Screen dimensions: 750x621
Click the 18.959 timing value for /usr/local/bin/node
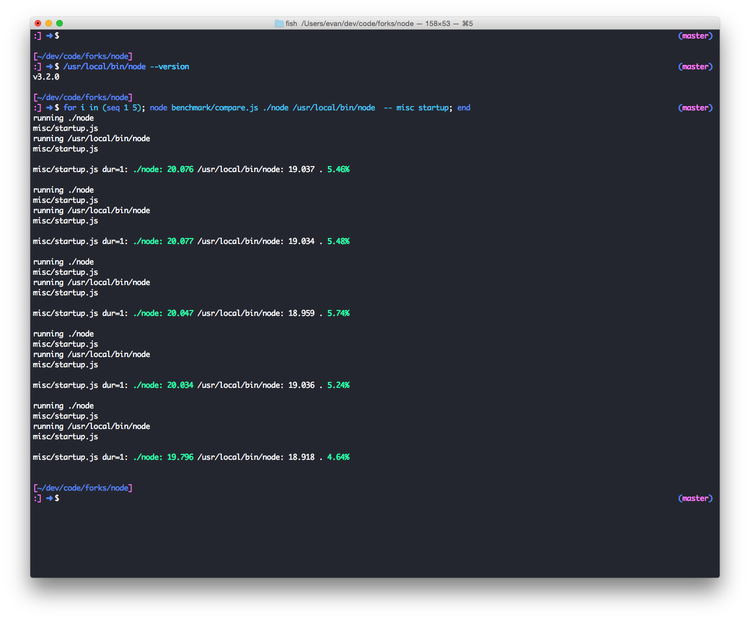[x=301, y=313]
